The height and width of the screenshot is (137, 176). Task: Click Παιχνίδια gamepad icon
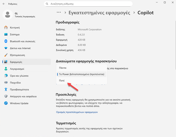point(6,82)
